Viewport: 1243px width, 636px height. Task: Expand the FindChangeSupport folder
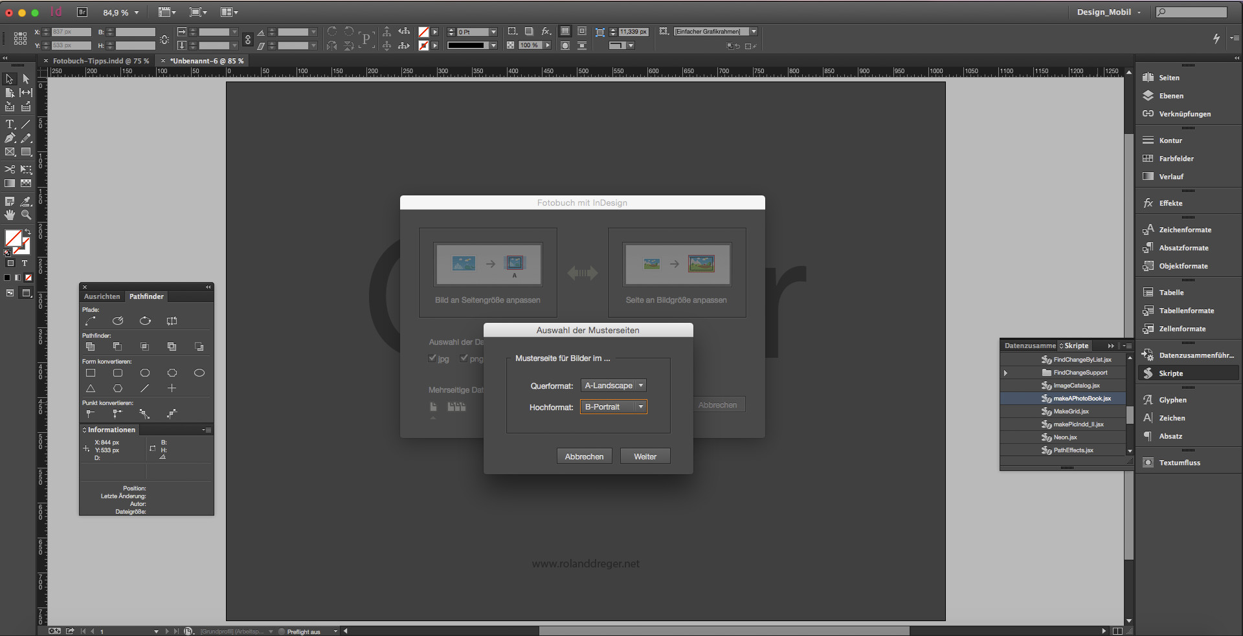pos(1005,373)
